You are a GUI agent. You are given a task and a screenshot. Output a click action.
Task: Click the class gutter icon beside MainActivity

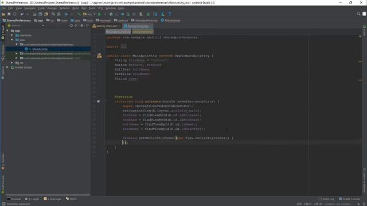[x=99, y=56]
